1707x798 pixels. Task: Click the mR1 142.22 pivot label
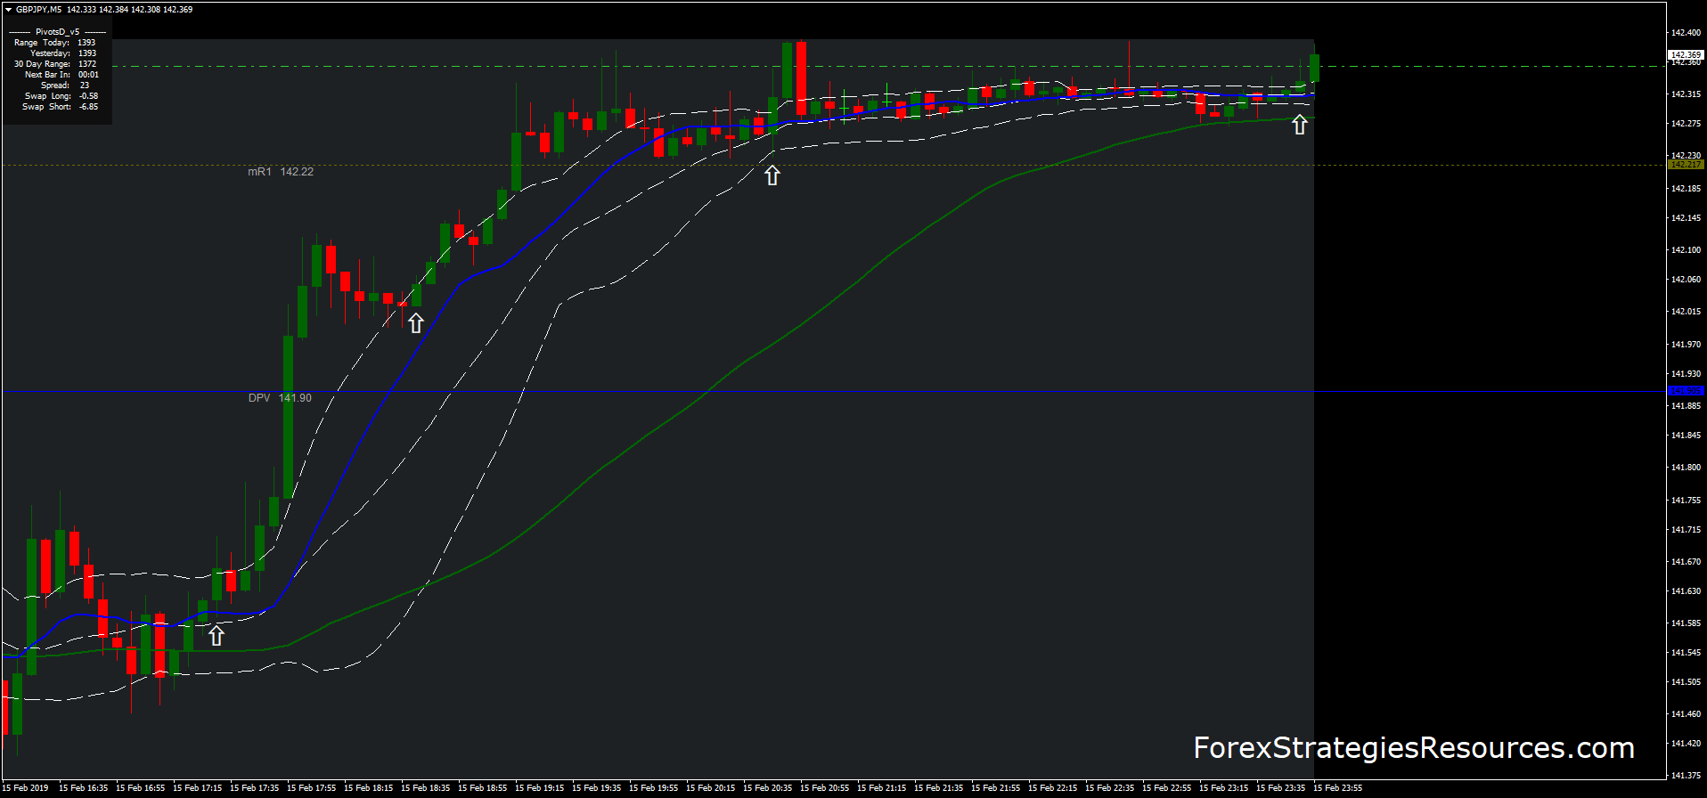pyautogui.click(x=281, y=172)
